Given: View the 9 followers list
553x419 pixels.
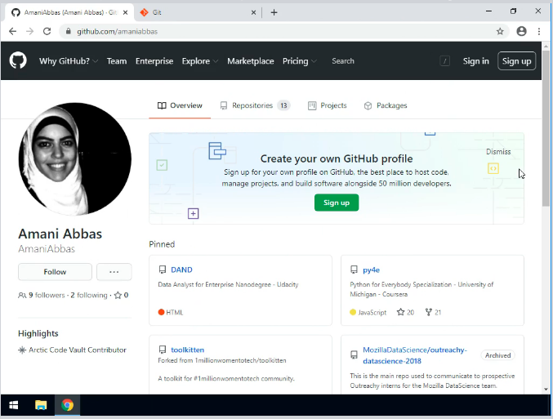Looking at the screenshot, I should coord(47,295).
